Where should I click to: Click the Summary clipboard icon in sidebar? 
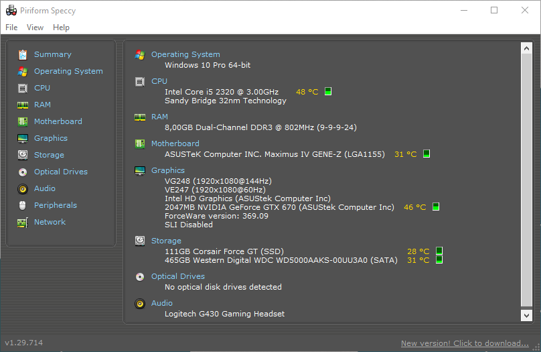(x=23, y=54)
